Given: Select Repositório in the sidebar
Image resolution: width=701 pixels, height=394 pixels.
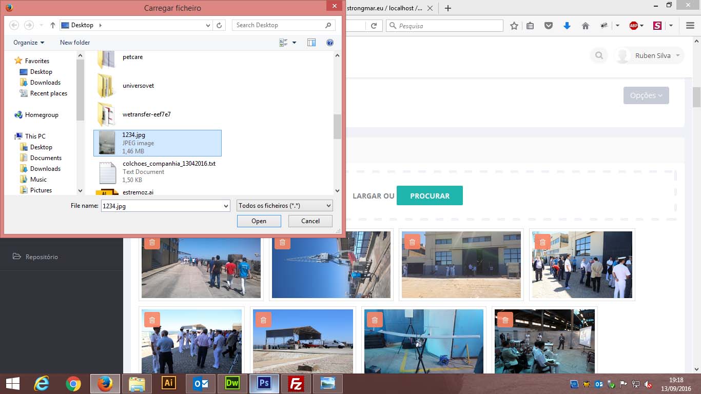Looking at the screenshot, I should [42, 257].
